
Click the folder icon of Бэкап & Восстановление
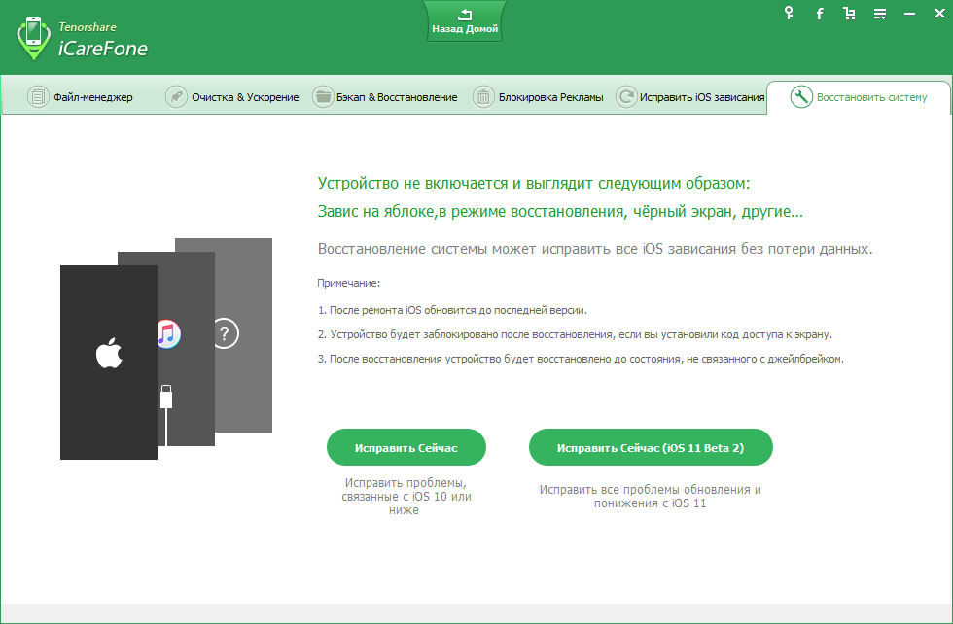pos(323,97)
